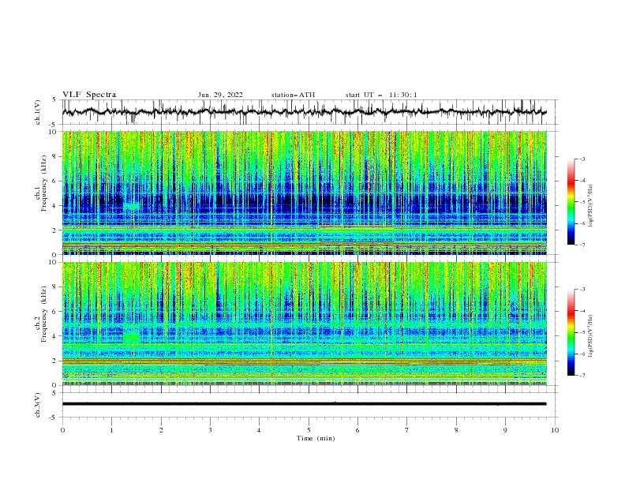Click the time axis tick label '7'

pyautogui.click(x=407, y=430)
